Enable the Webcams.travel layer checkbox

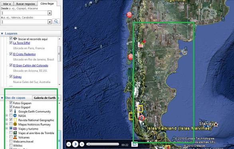11,141
